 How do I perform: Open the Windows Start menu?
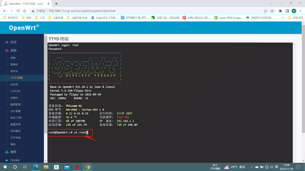[5, 167]
